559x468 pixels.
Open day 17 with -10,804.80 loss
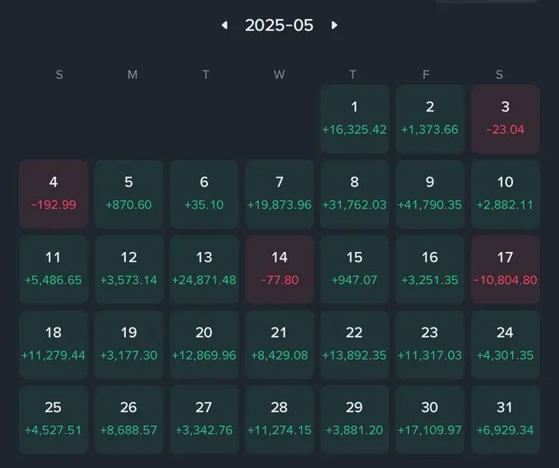point(506,269)
